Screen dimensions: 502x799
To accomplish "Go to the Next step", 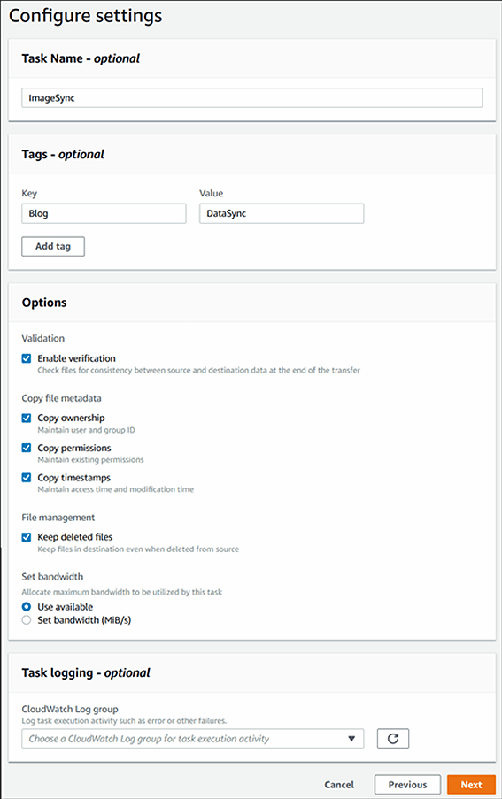I will click(471, 785).
